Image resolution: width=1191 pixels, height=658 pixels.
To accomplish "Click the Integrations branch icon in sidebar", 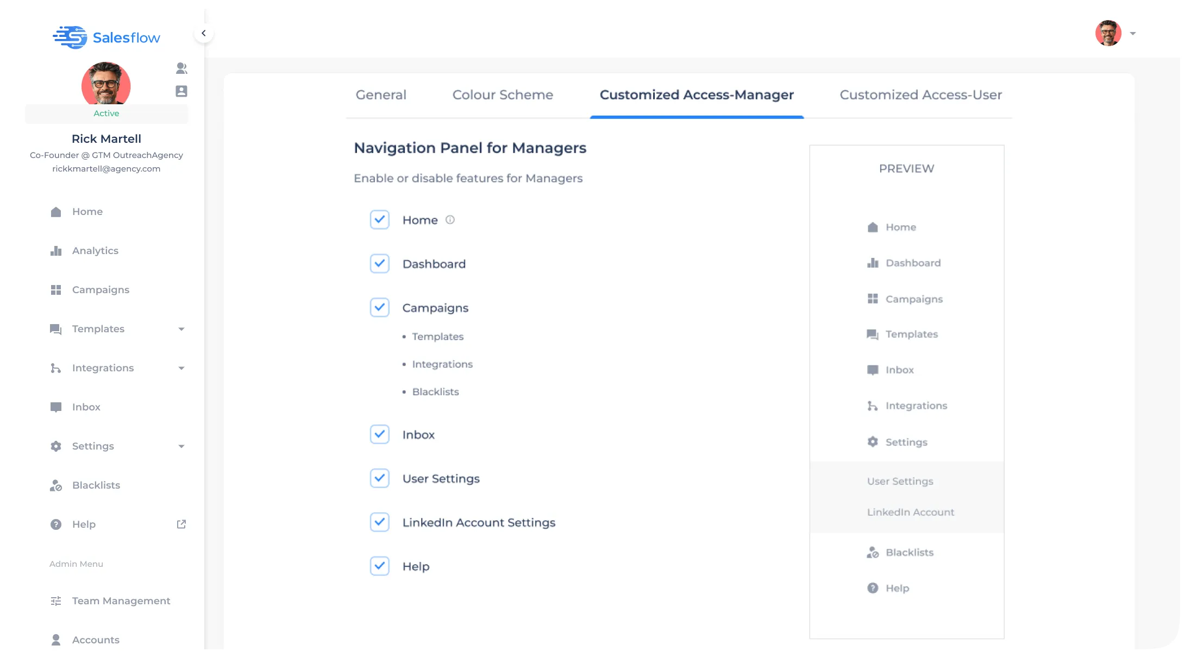I will tap(56, 368).
